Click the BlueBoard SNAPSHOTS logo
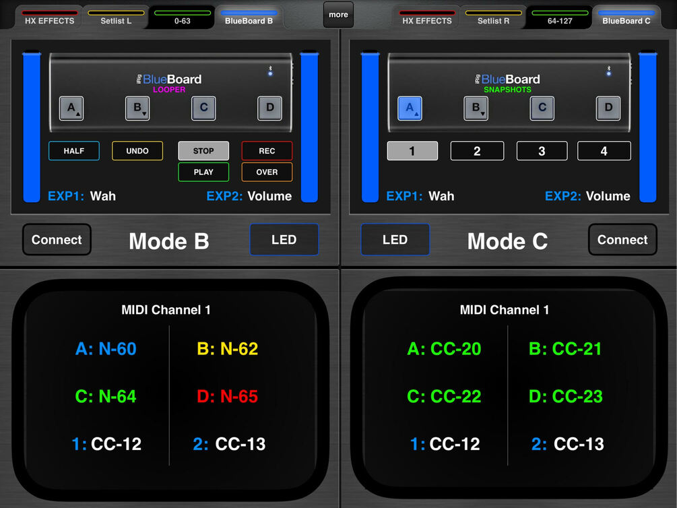This screenshot has width=677, height=508. (x=507, y=84)
